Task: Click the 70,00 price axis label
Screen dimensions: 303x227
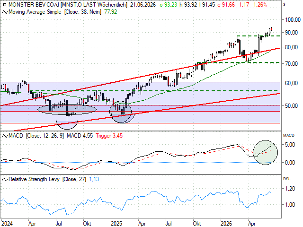Action: 291,64
